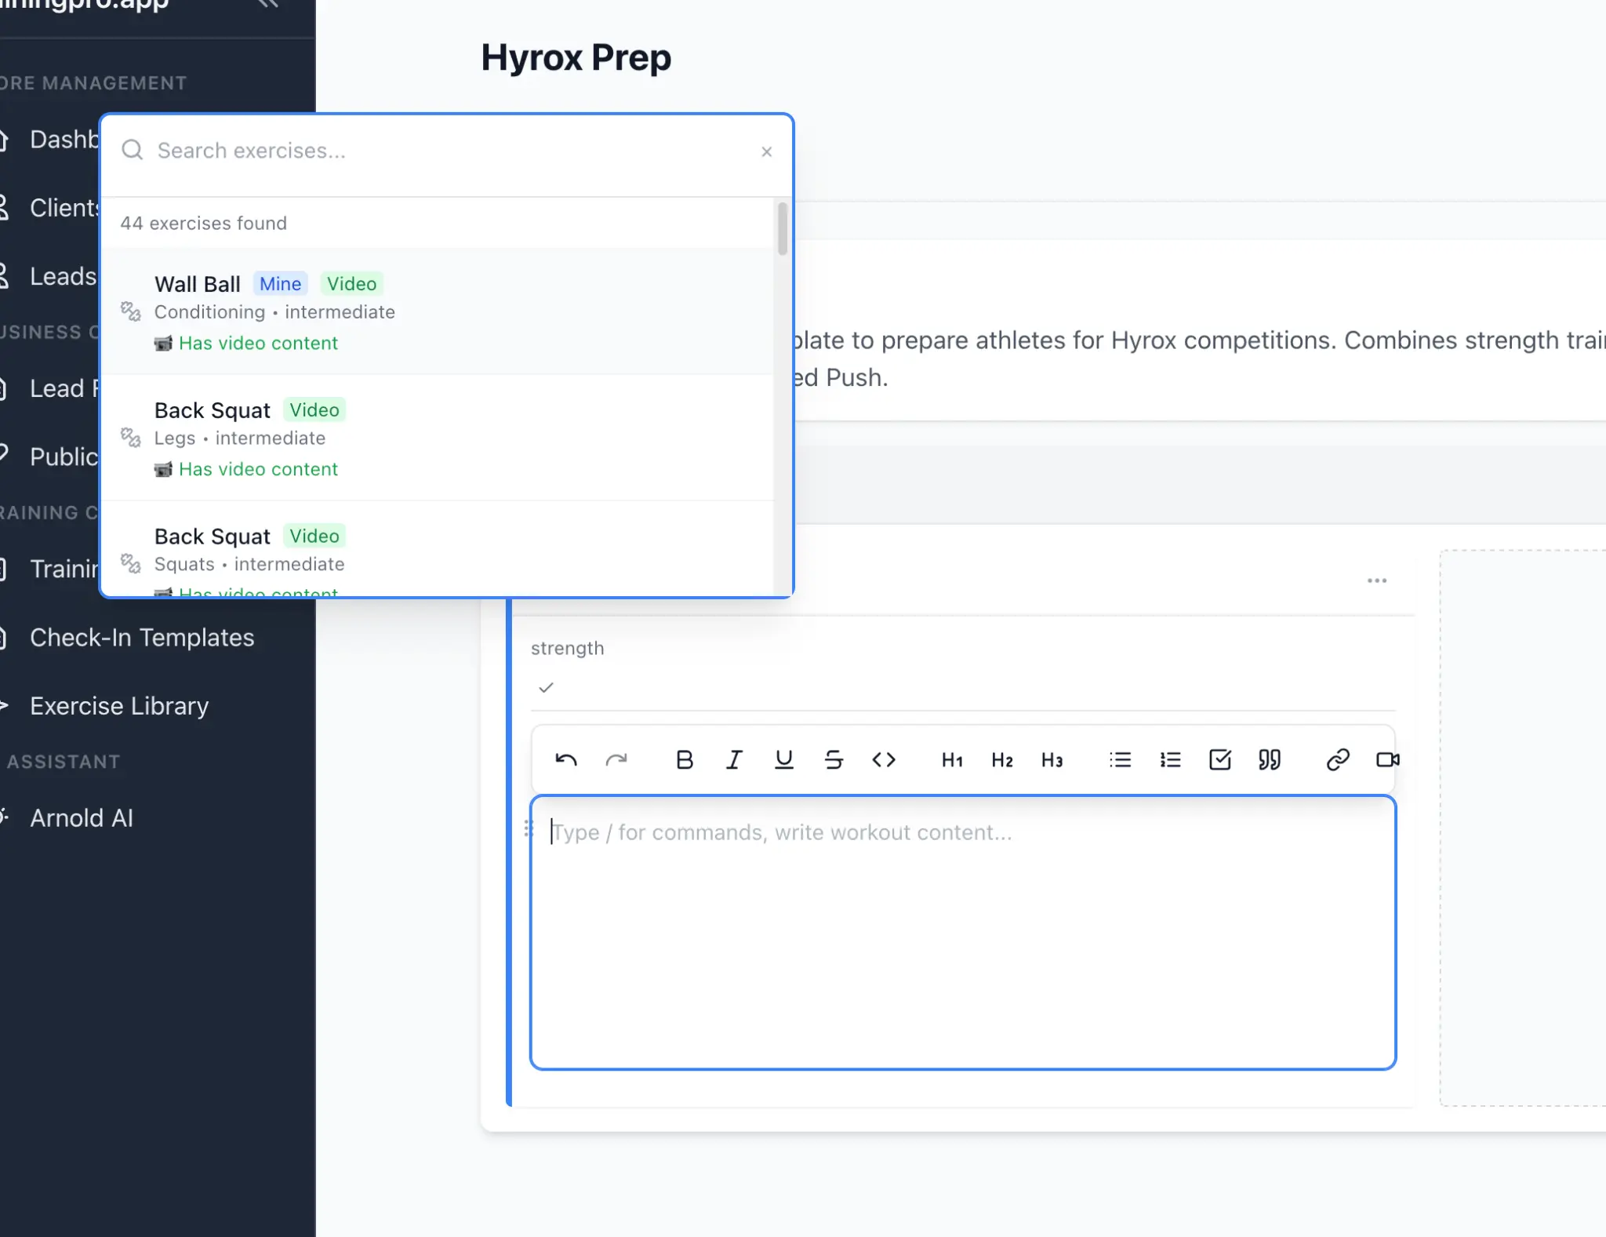1606x1237 pixels.
Task: Toggle italic text formatting
Action: 734,759
